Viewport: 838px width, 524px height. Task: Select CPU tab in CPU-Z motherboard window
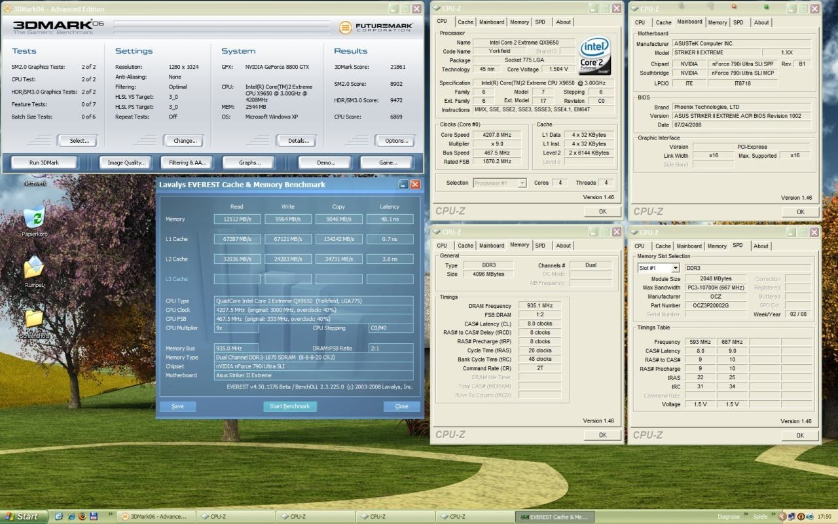[640, 22]
